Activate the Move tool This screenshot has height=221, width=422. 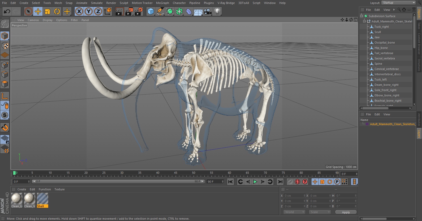38,11
